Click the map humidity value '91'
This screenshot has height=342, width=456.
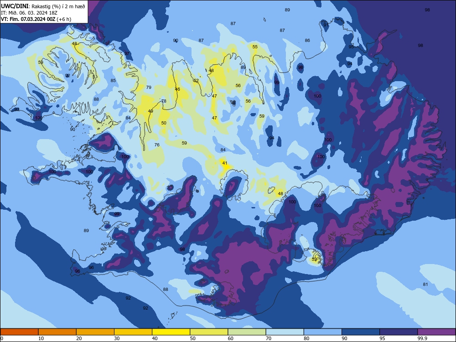pos(326,25)
